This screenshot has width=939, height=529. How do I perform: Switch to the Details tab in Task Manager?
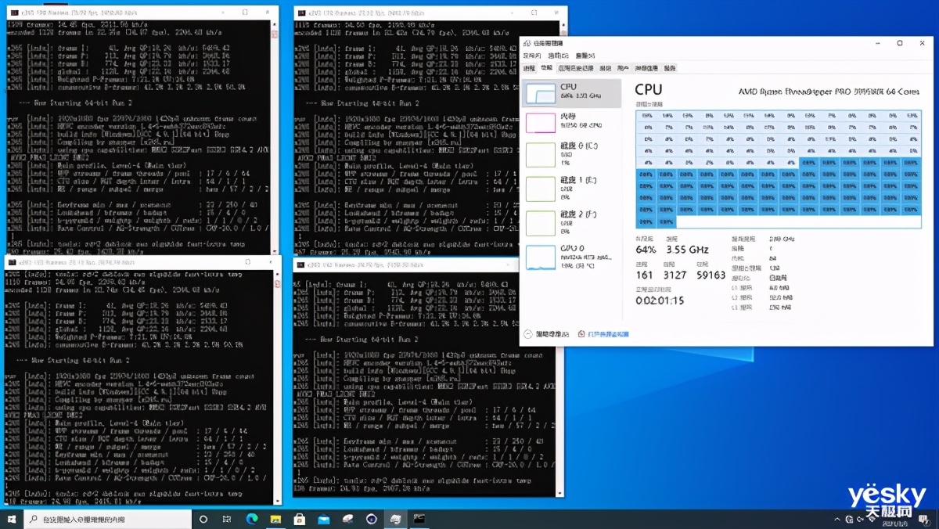coord(646,69)
